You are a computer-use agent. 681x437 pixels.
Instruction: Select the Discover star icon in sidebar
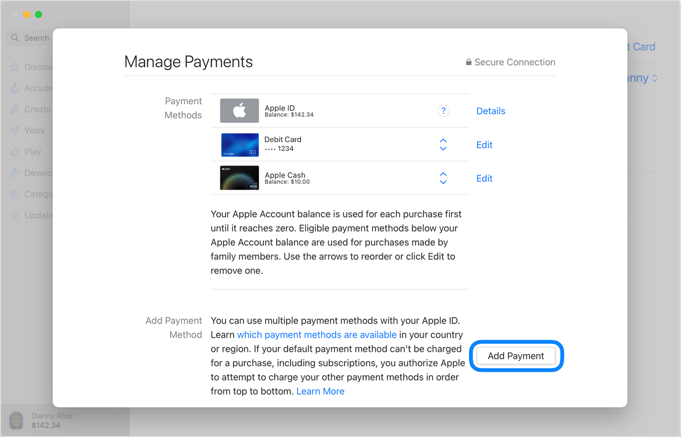pyautogui.click(x=16, y=67)
